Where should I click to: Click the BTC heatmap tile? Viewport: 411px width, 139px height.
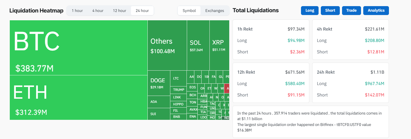point(78,48)
